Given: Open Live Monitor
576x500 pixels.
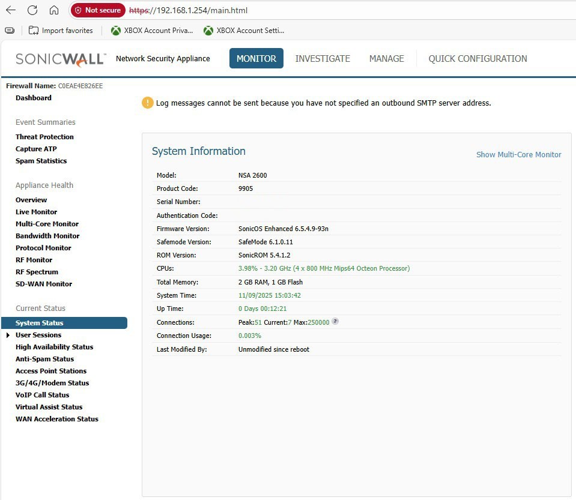Looking at the screenshot, I should (37, 212).
